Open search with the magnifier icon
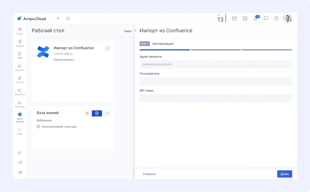This screenshot has height=192, width=310. click(x=68, y=19)
